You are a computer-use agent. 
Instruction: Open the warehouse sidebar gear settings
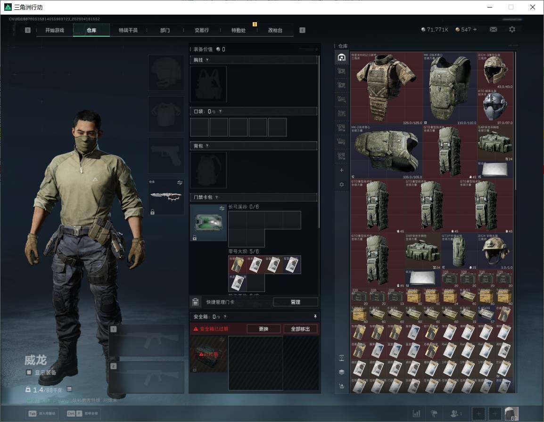pos(341,185)
